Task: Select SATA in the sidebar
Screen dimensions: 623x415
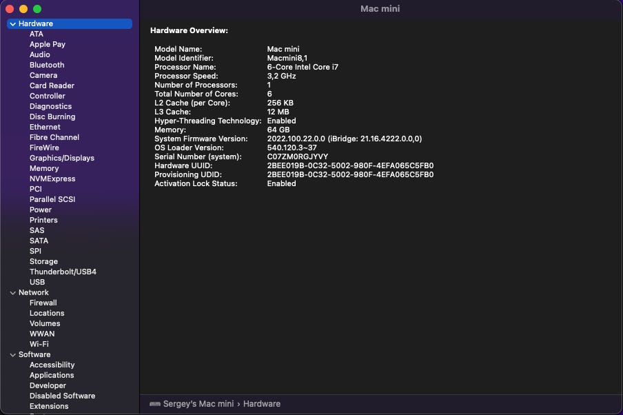Action: point(39,241)
